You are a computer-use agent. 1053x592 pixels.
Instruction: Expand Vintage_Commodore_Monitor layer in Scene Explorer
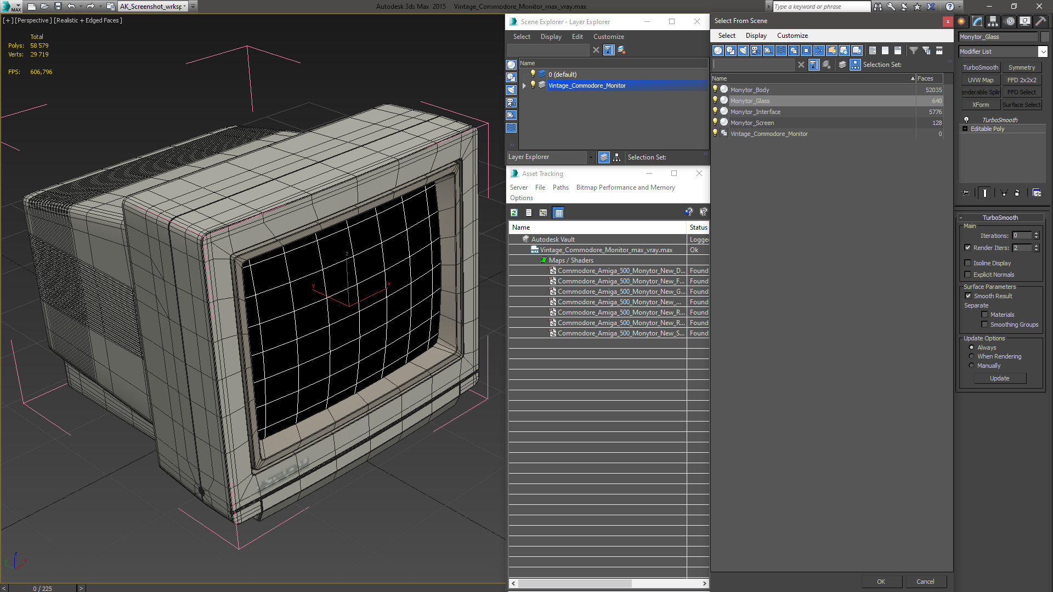[524, 86]
